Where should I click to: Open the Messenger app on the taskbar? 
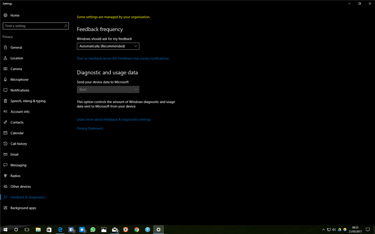click(82, 230)
